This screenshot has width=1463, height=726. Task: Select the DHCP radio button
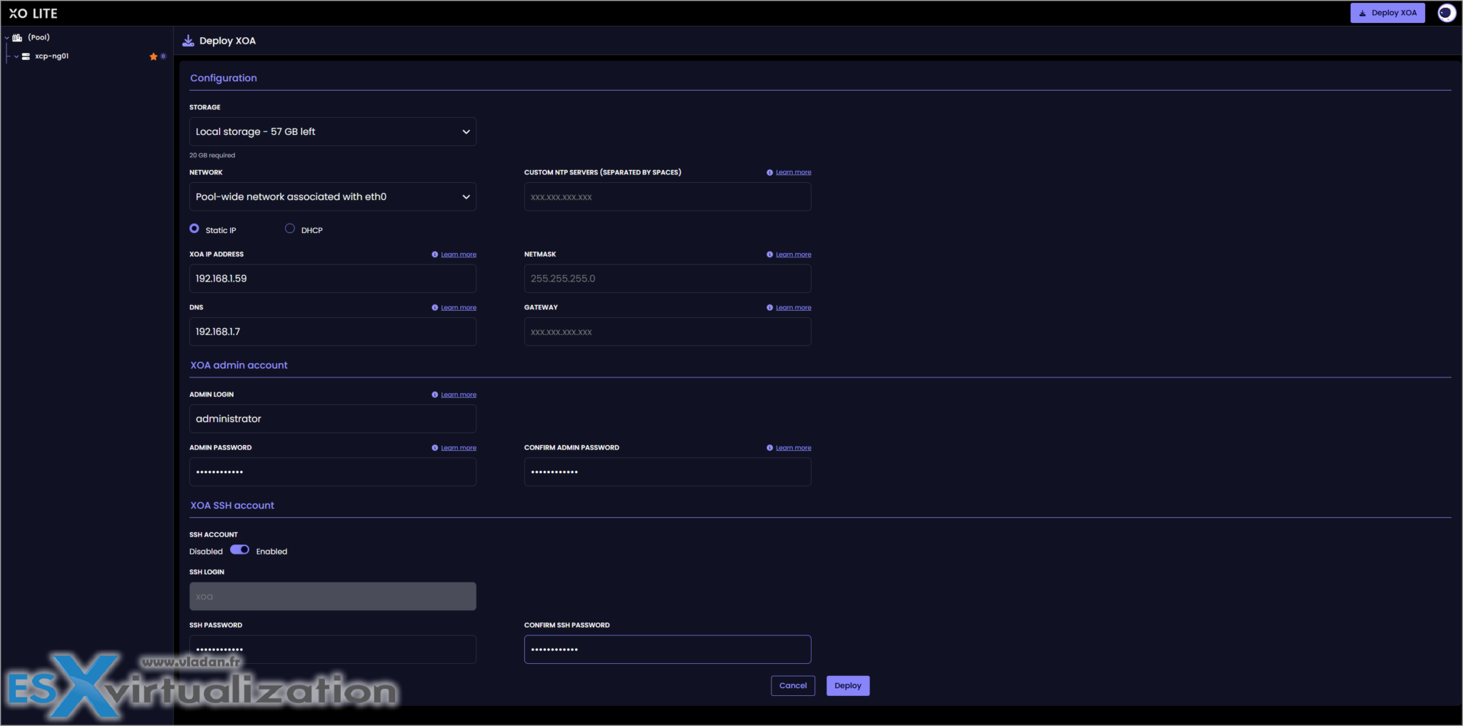click(x=290, y=228)
